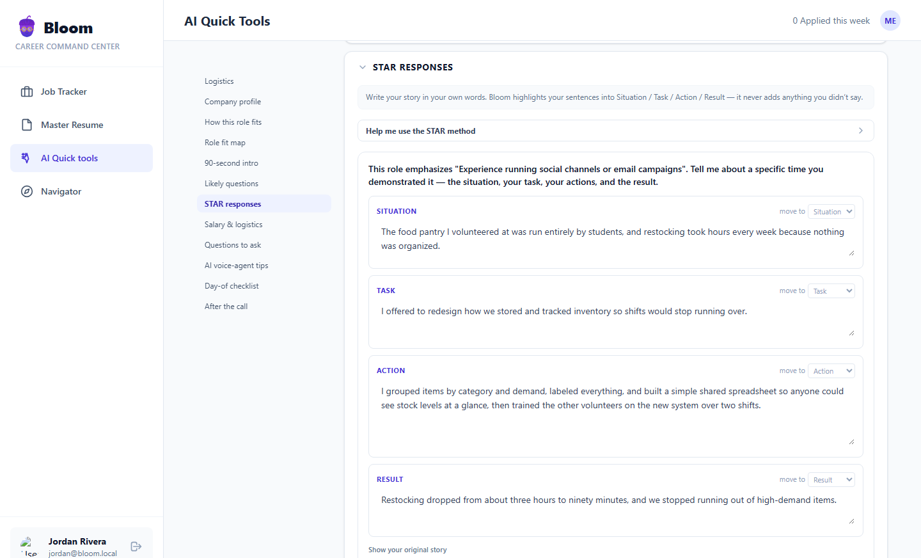The height and width of the screenshot is (558, 921).
Task: Jump to the Logistics section
Action: pos(264,81)
